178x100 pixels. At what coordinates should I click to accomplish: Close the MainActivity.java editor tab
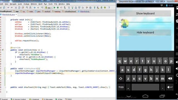(x=16, y=14)
